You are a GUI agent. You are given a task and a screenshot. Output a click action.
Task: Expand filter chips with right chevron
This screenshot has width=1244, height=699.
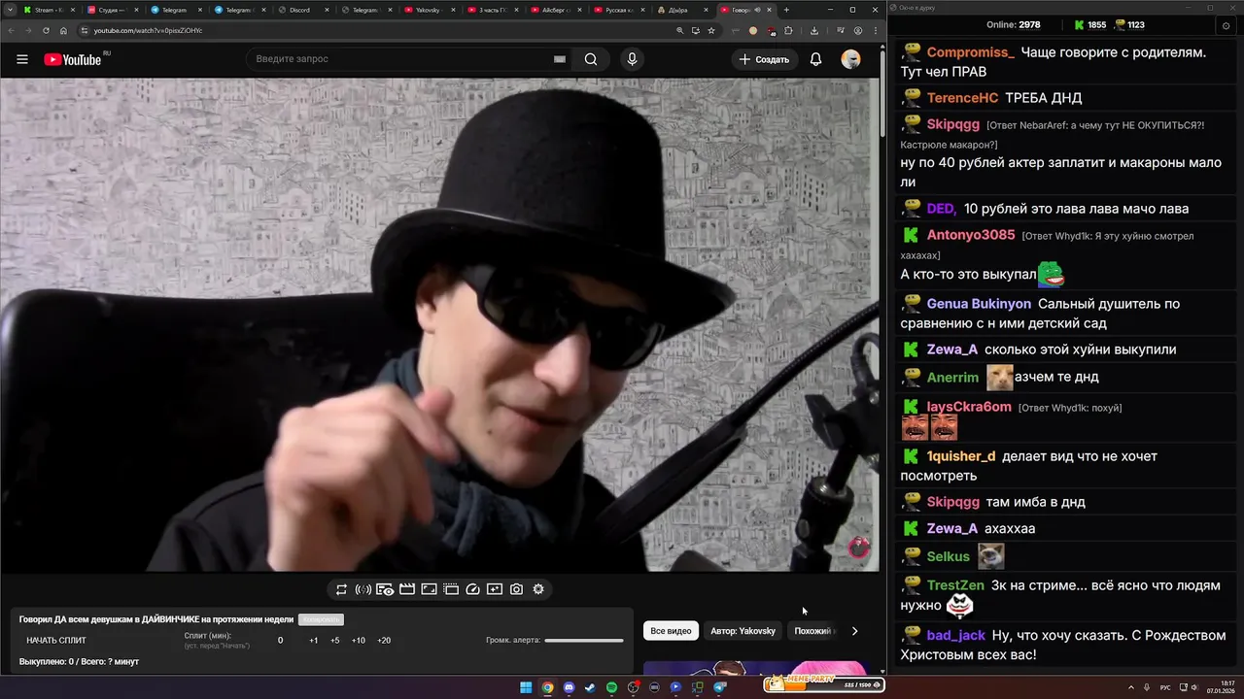(854, 631)
